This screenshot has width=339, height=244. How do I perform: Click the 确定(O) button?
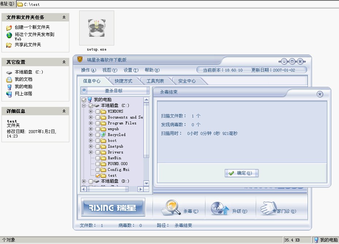pos(242,173)
